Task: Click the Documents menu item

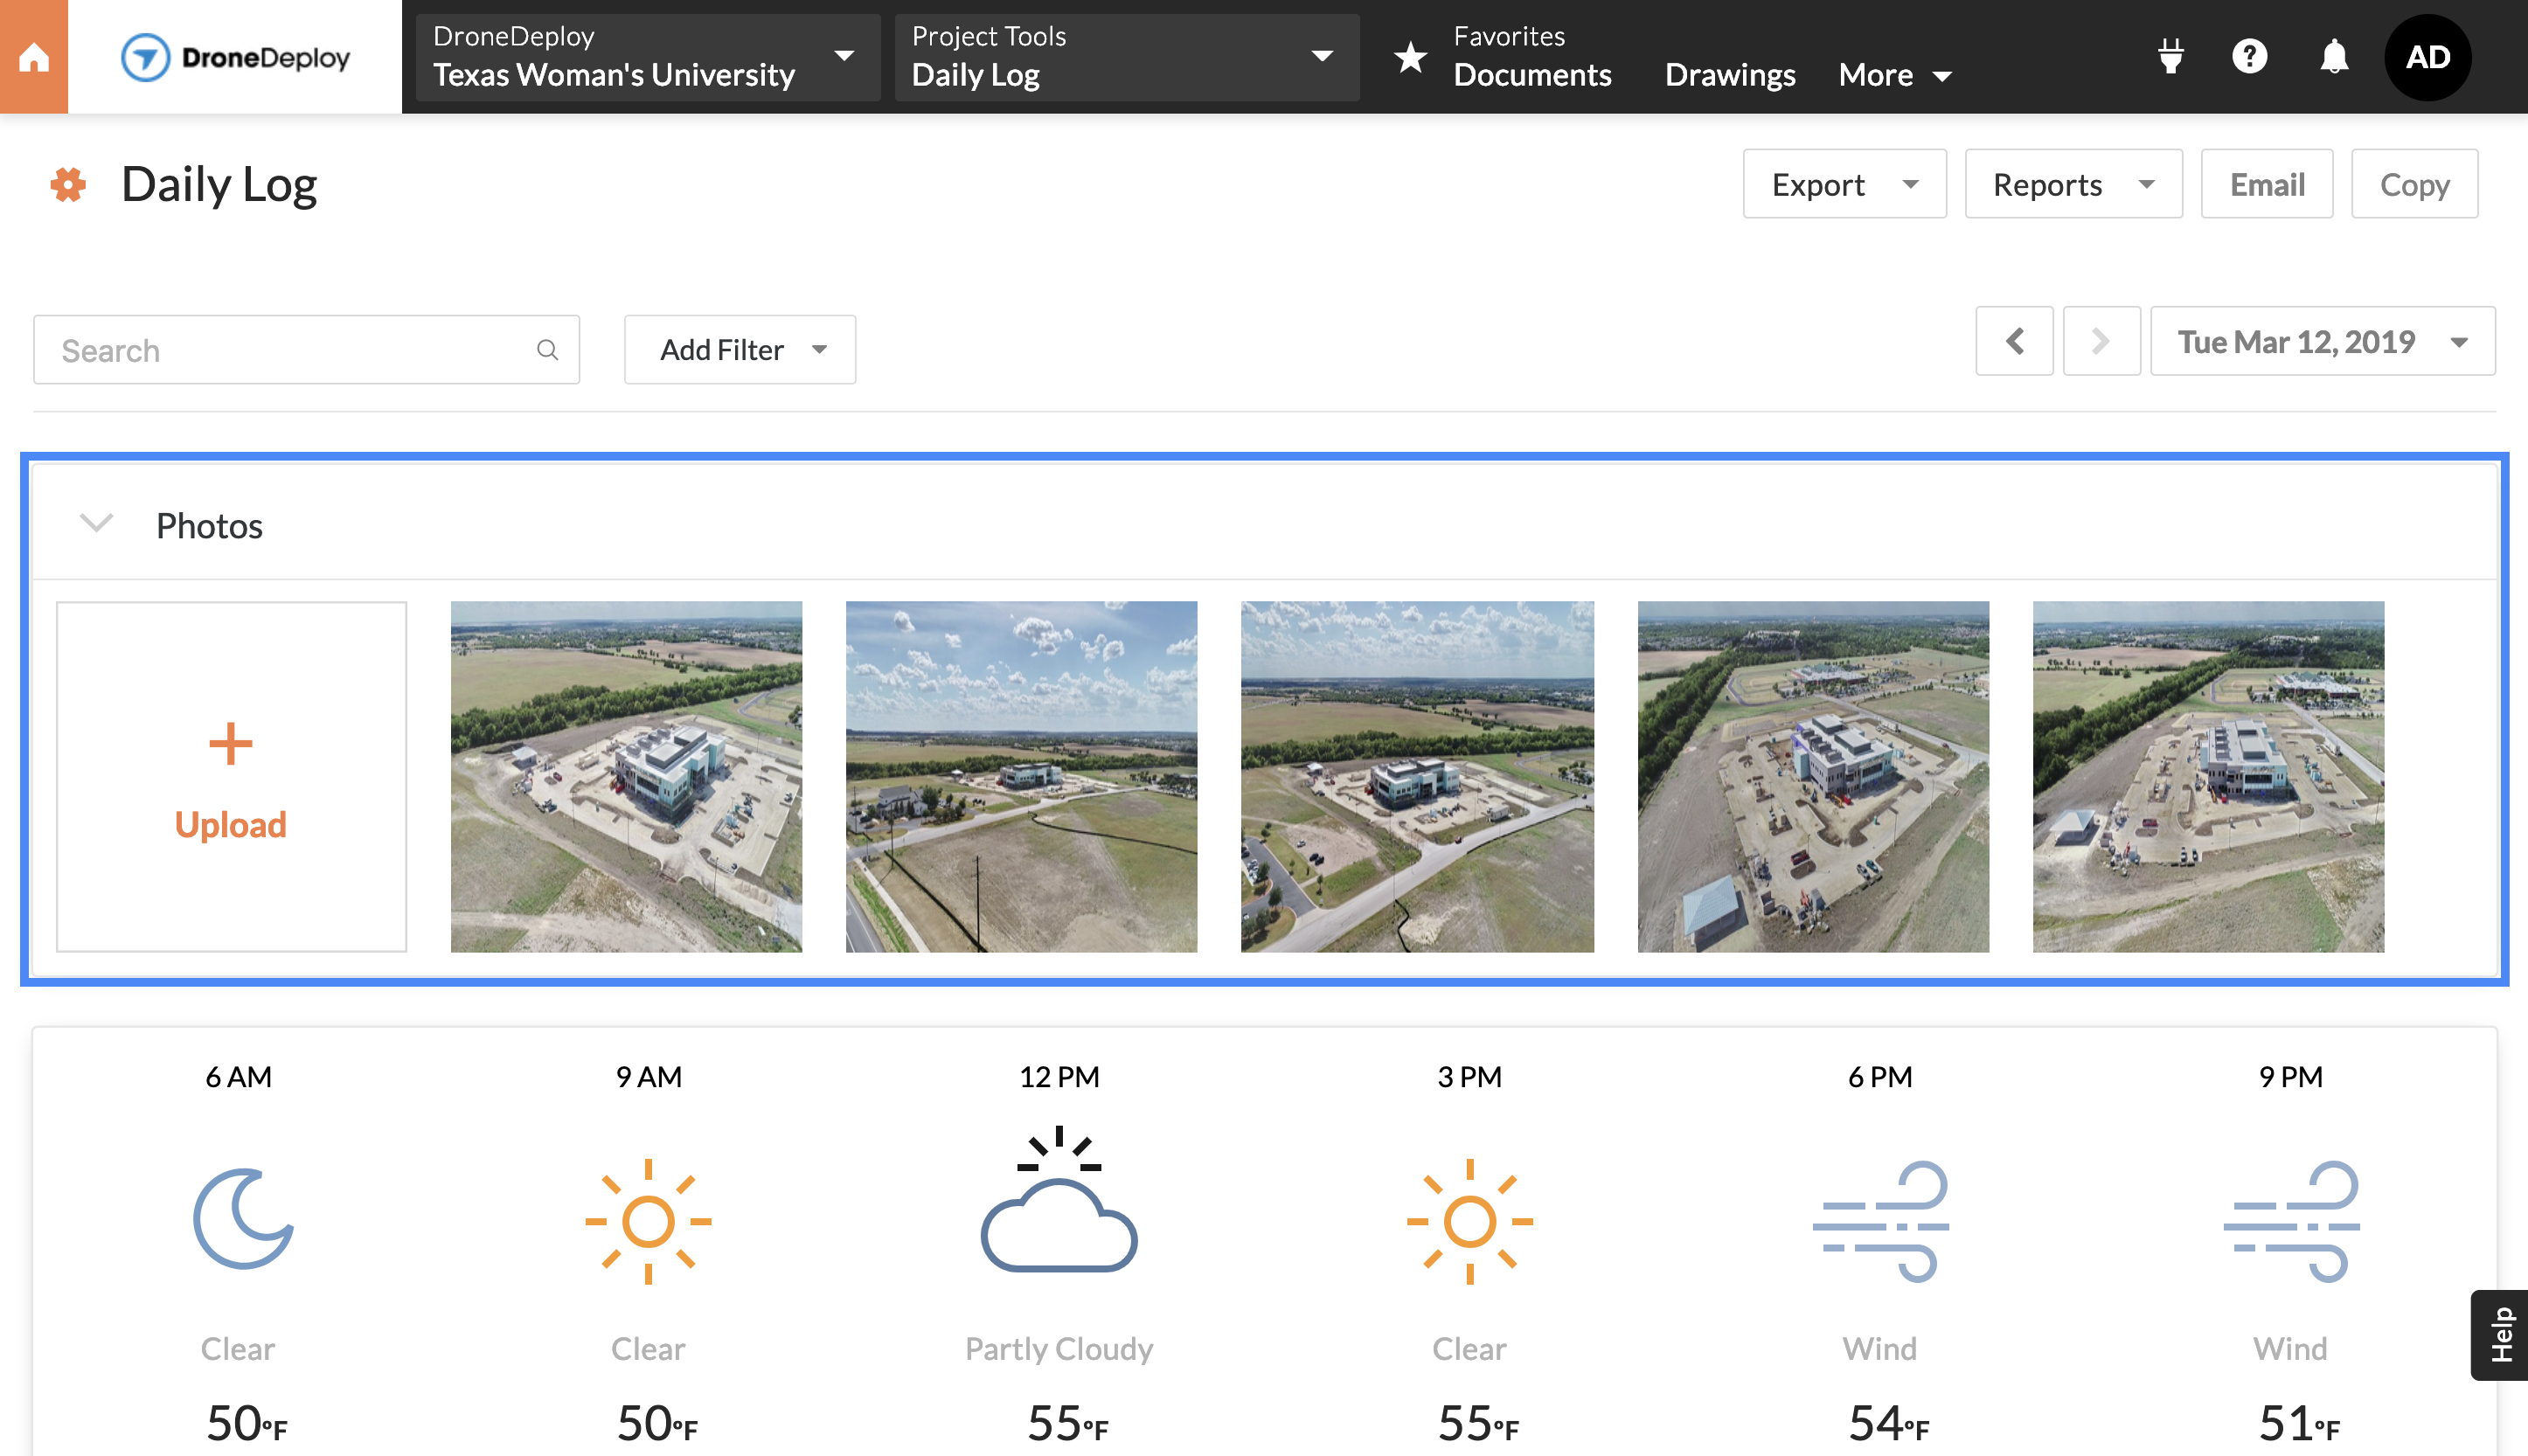Action: point(1533,73)
